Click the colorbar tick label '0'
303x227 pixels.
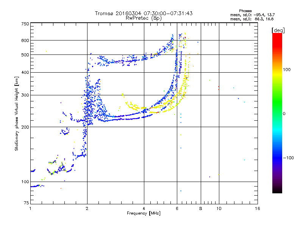(x=284, y=113)
